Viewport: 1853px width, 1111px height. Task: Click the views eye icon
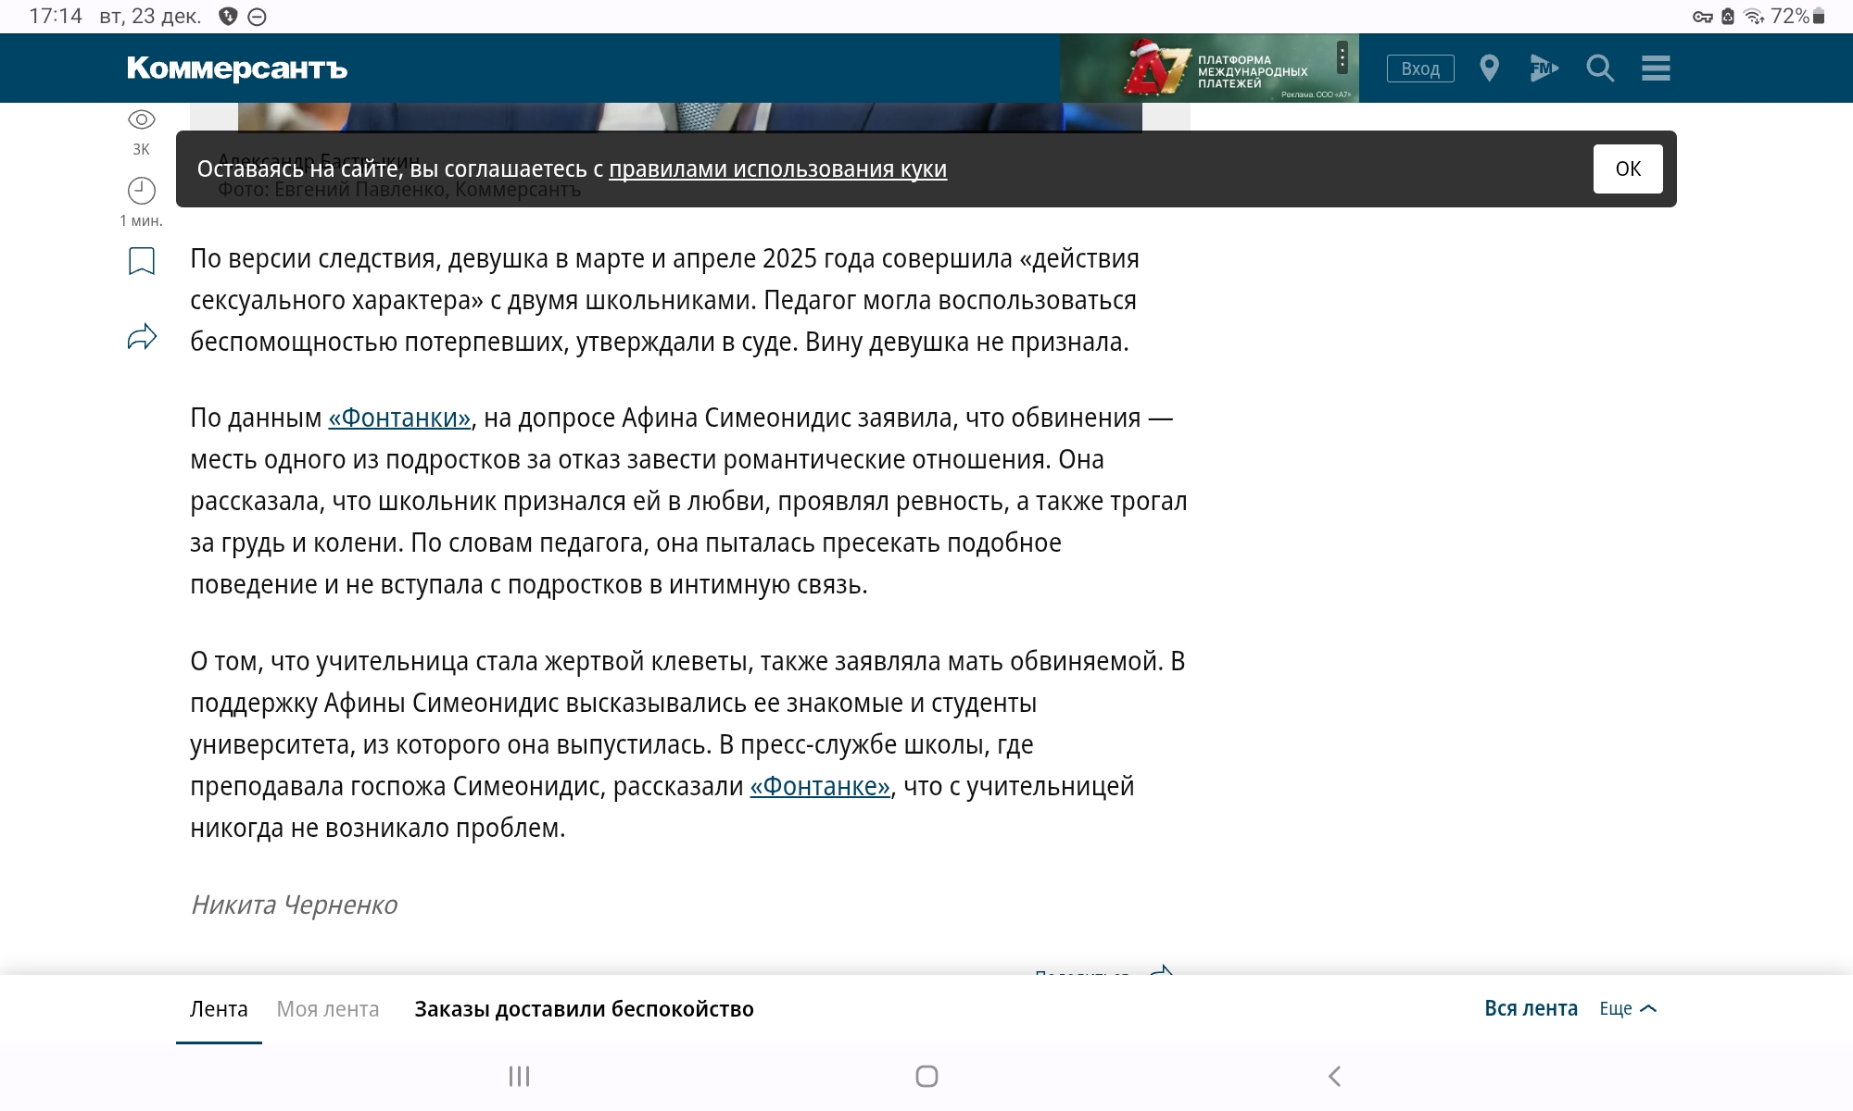tap(141, 119)
